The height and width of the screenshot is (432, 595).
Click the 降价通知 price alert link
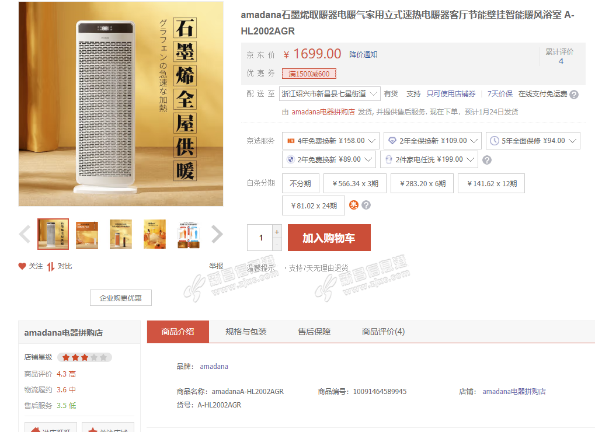pos(363,55)
